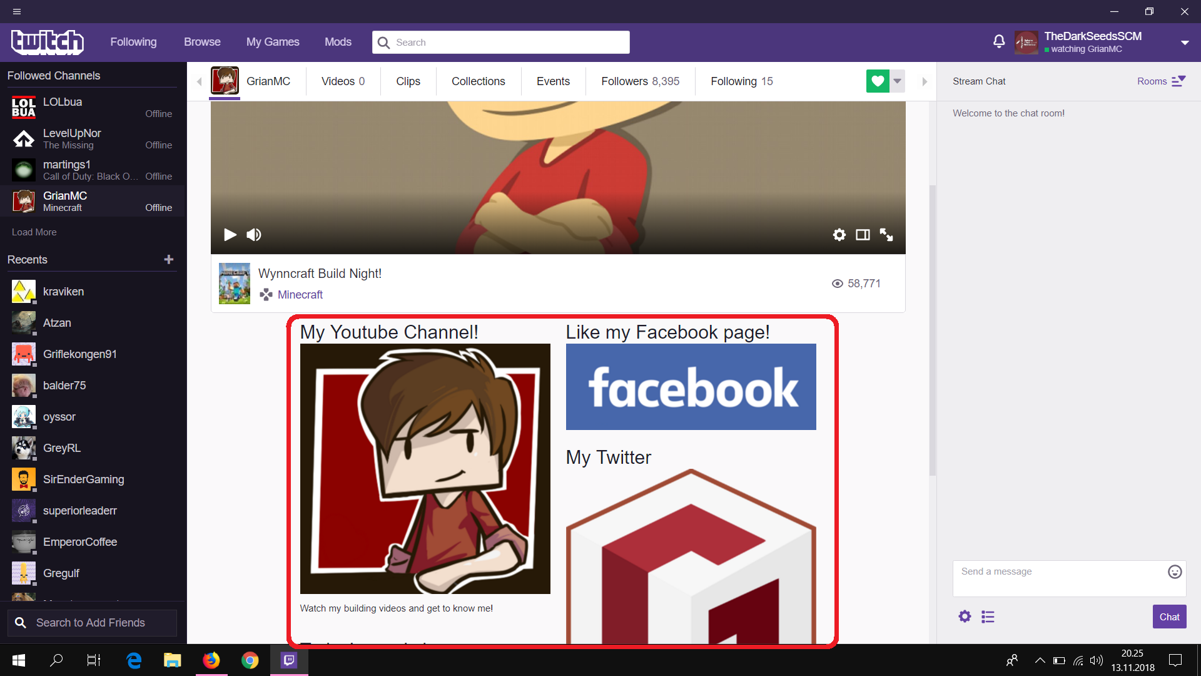Open Windows Start menu
The width and height of the screenshot is (1201, 676).
[x=19, y=660]
